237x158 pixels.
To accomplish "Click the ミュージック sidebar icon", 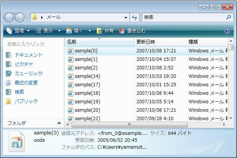I will point(8,74).
